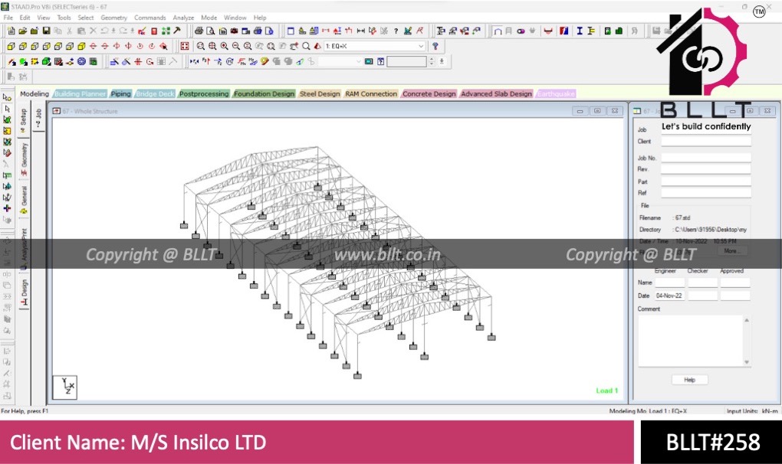The image size is (782, 464).
Task: Open the load case 1: EQ+X dropdown
Action: point(375,46)
